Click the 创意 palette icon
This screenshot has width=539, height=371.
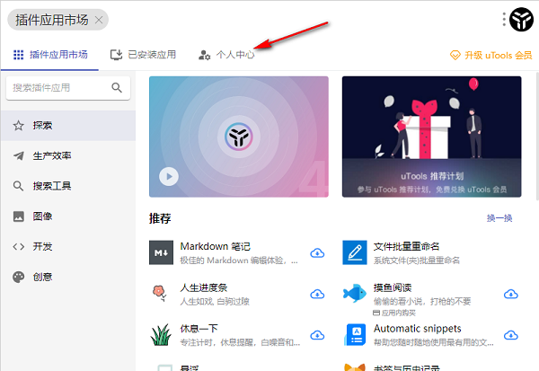19,277
